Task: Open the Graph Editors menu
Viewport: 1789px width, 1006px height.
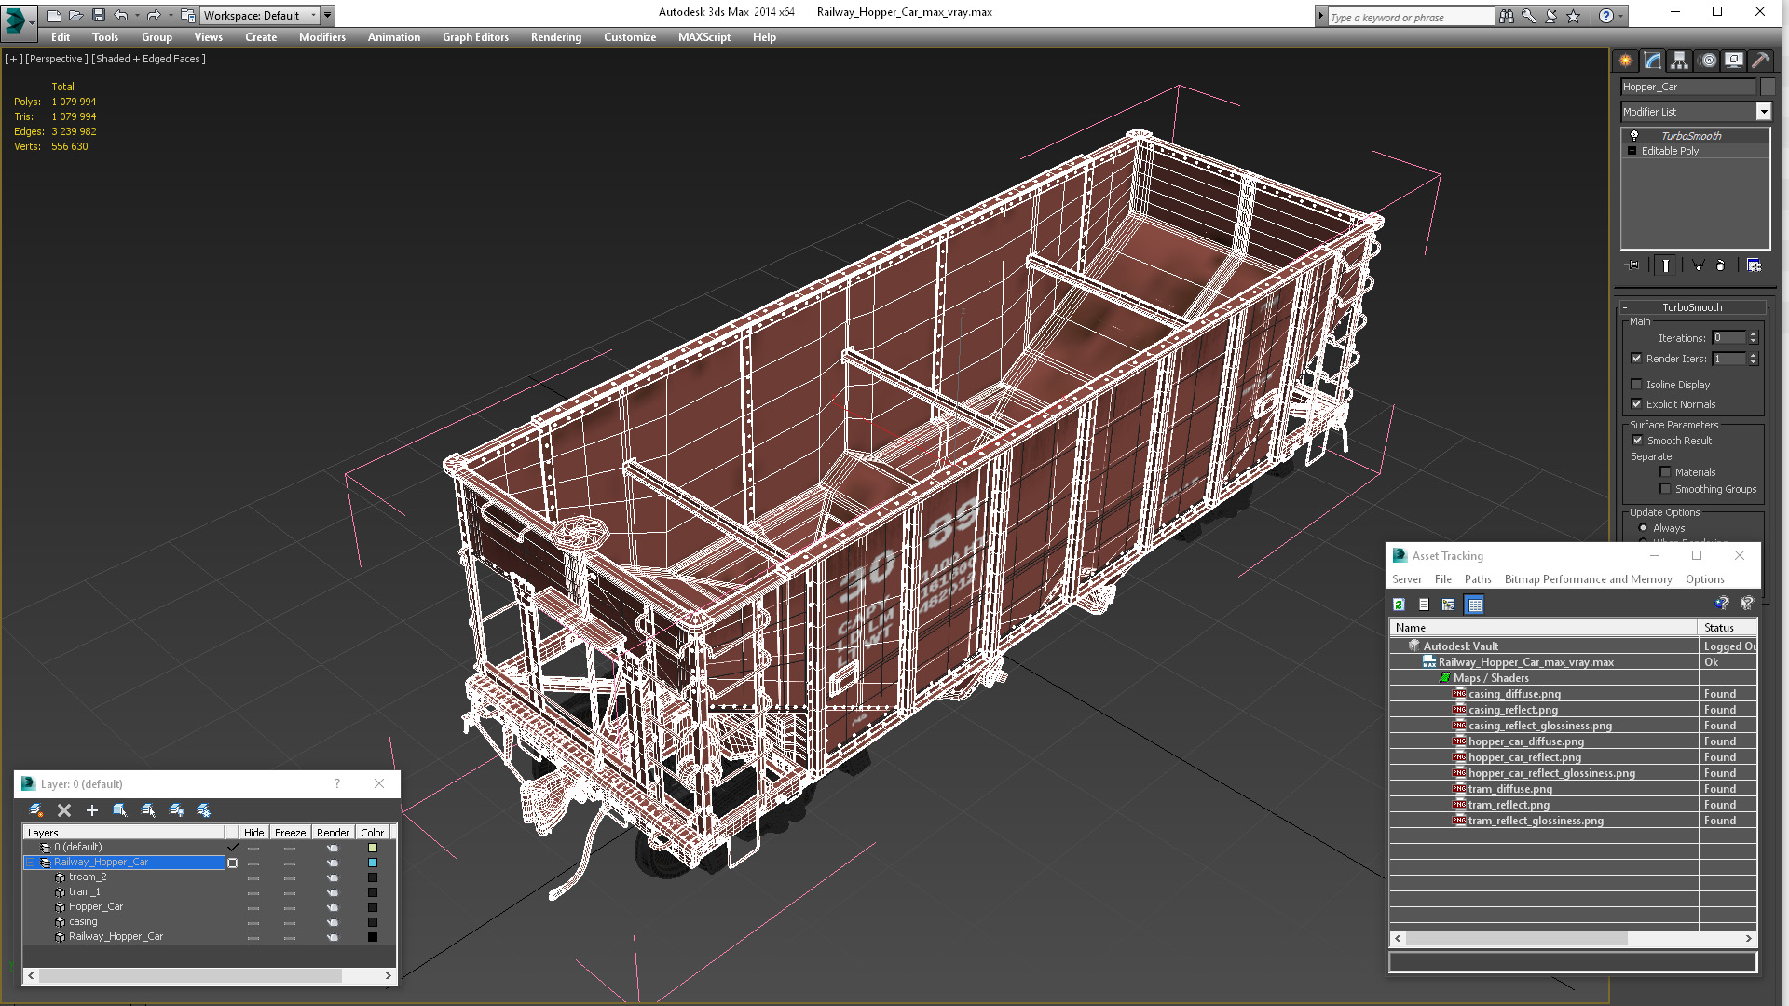Action: pos(475,37)
